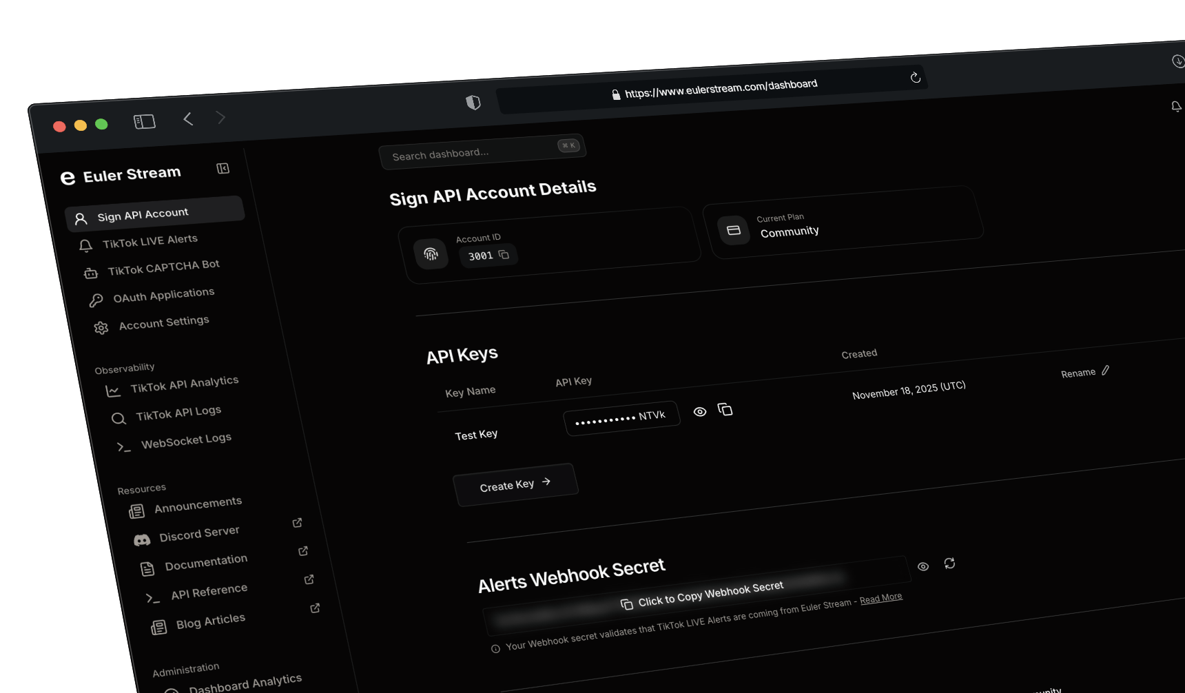The height and width of the screenshot is (693, 1185).
Task: Click the Create Key button
Action: [515, 484]
